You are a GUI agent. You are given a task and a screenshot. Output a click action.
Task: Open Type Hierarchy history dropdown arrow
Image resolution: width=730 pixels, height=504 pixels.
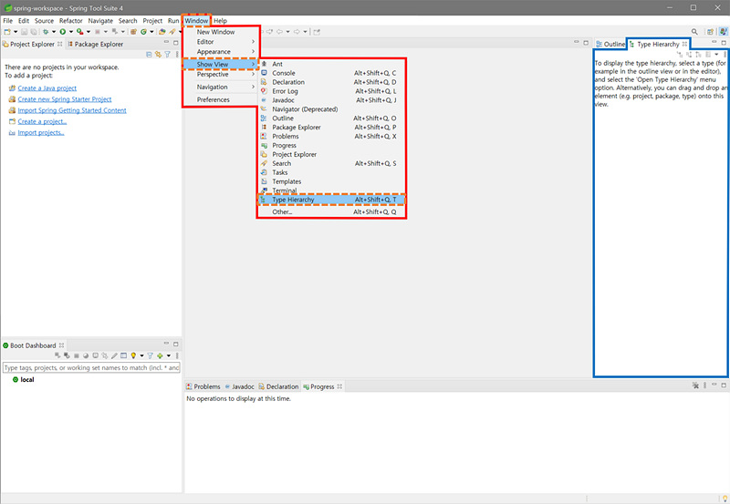[716, 55]
